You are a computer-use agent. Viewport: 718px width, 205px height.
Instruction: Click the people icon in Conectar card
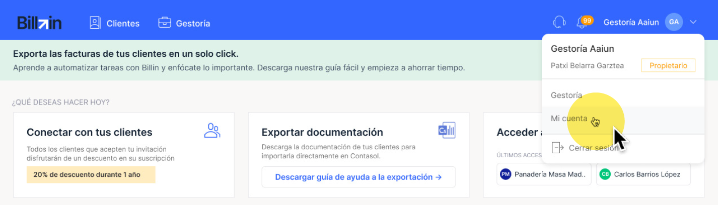pos(212,131)
